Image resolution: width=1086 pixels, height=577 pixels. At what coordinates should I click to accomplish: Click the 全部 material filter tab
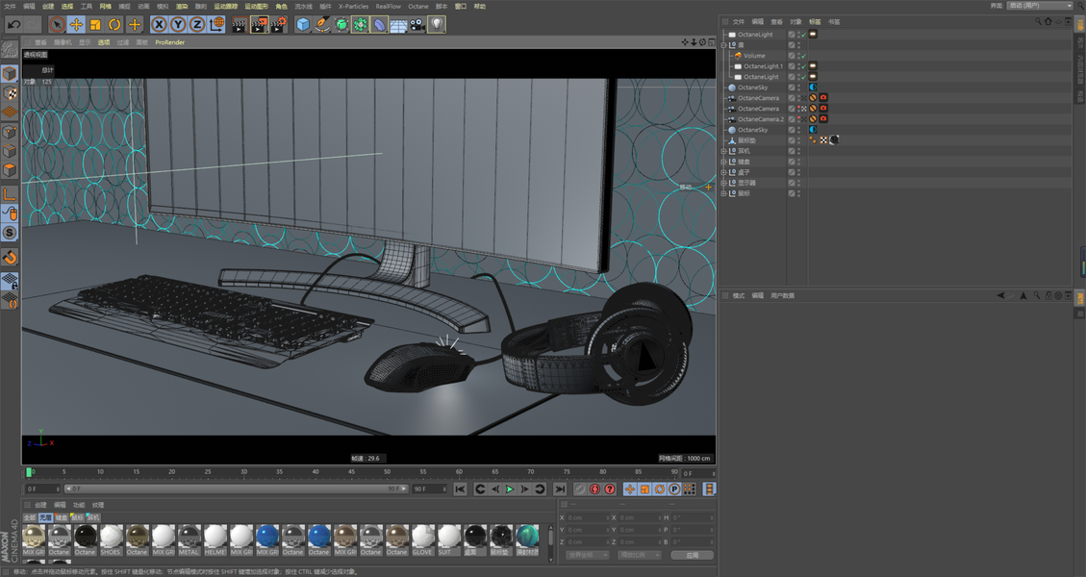point(30,517)
